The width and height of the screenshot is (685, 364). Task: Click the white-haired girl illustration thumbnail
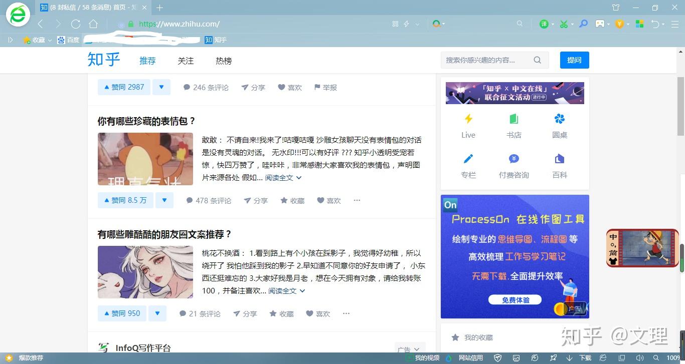tap(145, 272)
